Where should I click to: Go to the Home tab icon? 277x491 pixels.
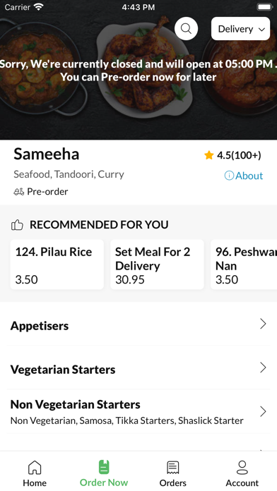coord(35,468)
